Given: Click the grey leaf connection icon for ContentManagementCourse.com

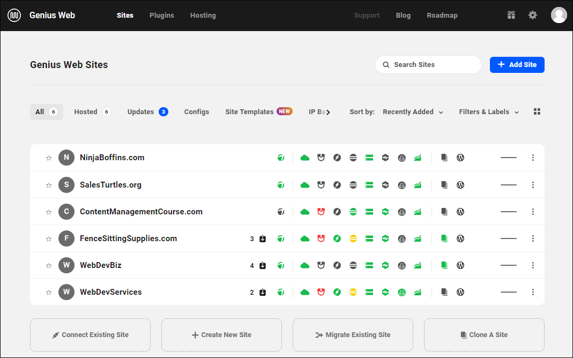Looking at the screenshot, I should (x=281, y=212).
